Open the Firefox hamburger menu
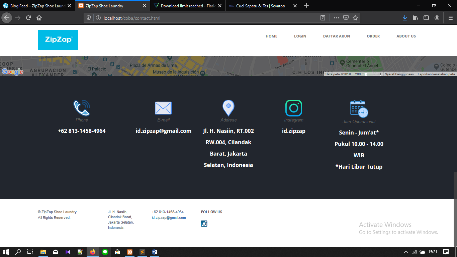 coord(450,18)
